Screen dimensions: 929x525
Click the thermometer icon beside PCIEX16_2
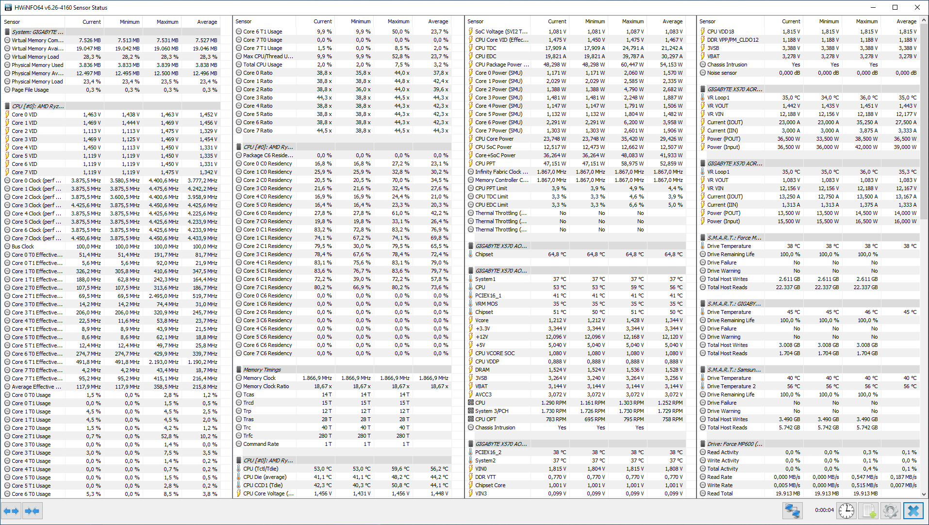click(x=471, y=452)
